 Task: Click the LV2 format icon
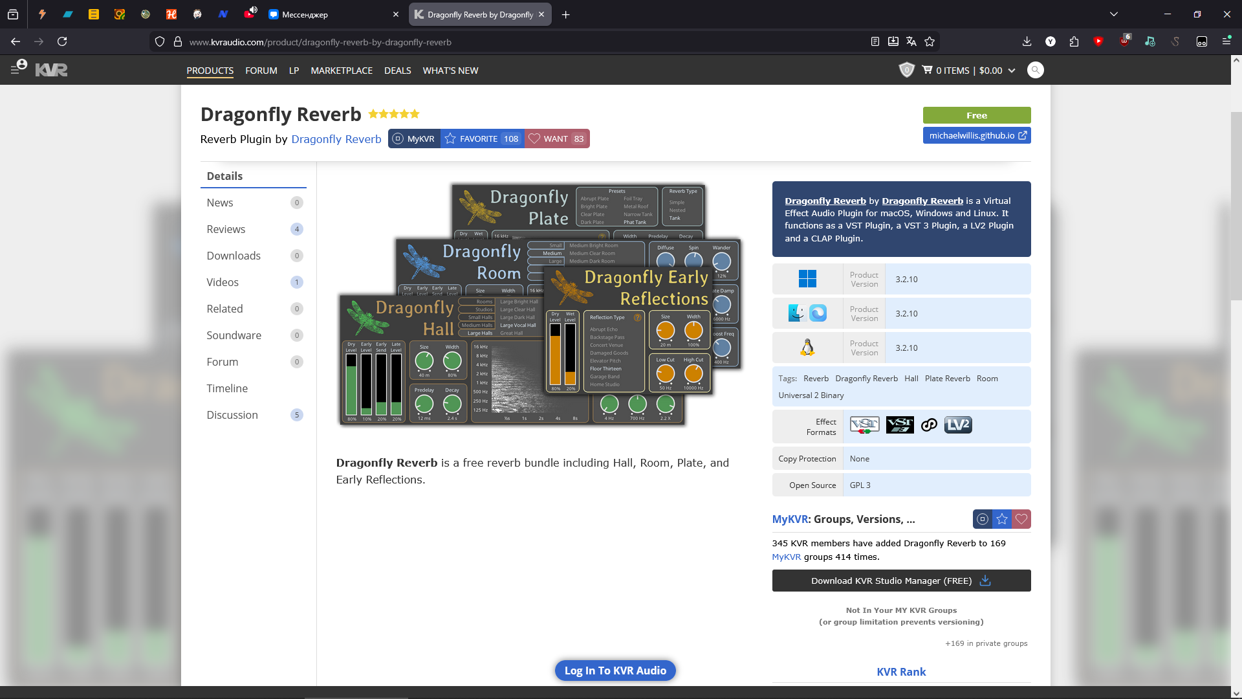pos(957,425)
